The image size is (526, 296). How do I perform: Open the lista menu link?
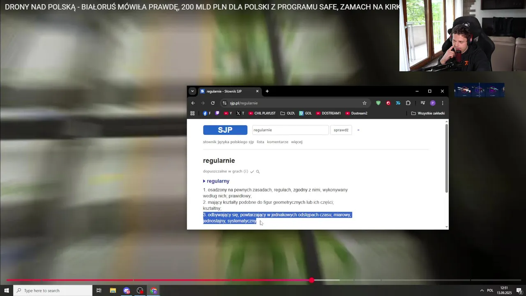click(261, 142)
